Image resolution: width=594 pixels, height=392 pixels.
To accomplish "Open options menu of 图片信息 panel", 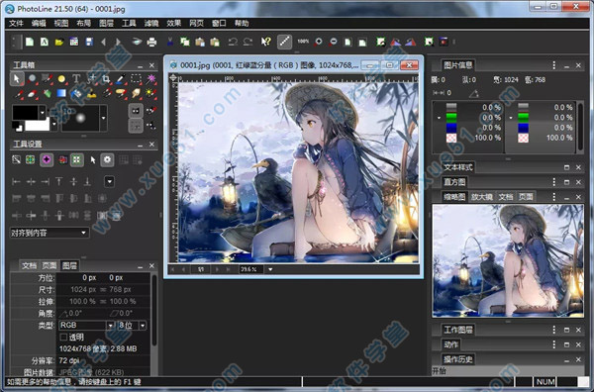I will point(554,65).
